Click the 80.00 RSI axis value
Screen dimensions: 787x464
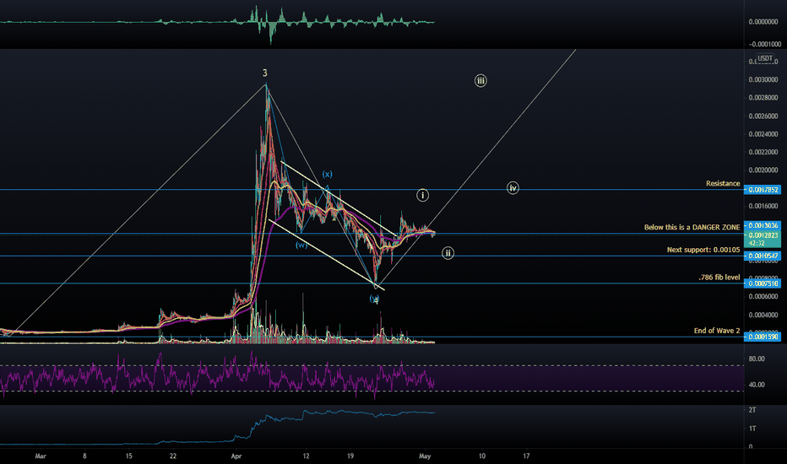coord(757,359)
